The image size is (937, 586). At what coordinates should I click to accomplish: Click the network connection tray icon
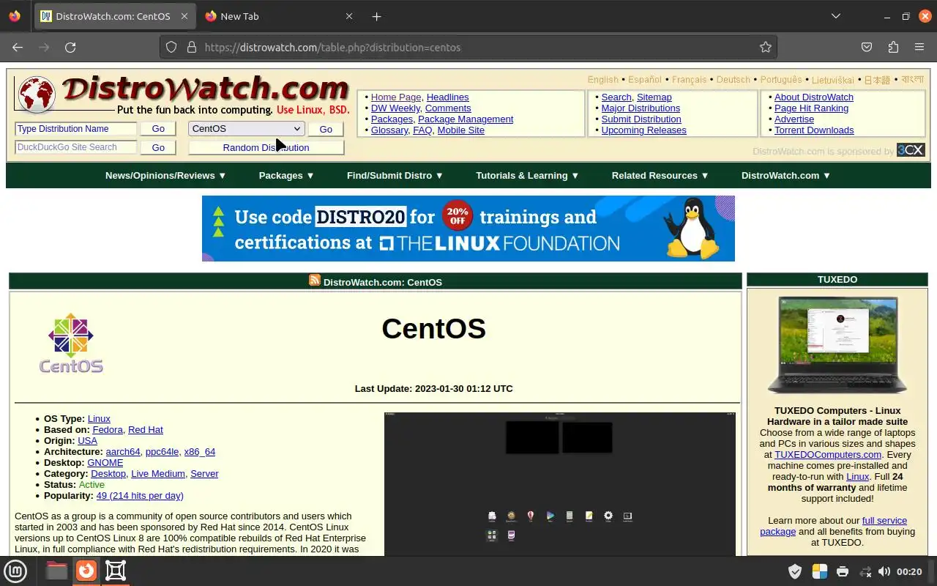tap(865, 571)
